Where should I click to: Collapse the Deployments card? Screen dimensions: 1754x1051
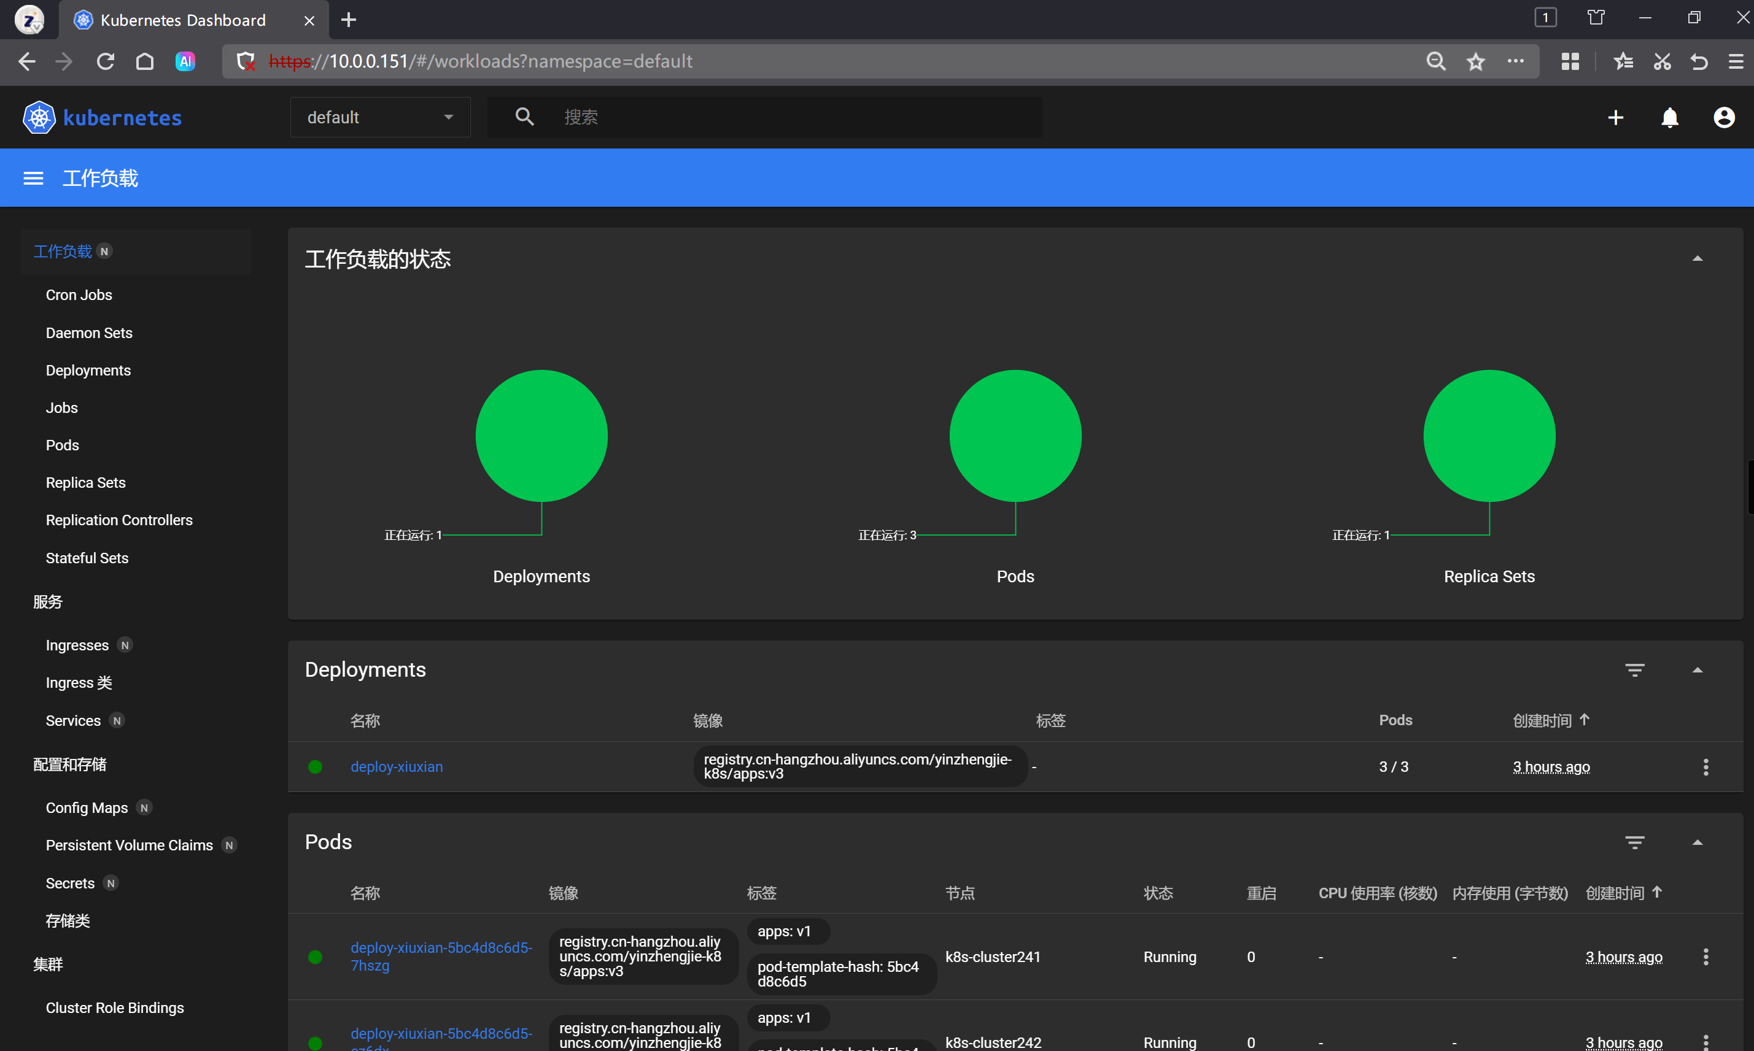(x=1698, y=670)
